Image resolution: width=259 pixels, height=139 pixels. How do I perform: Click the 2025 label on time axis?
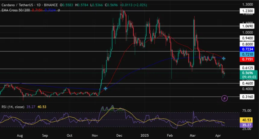click(x=145, y=135)
